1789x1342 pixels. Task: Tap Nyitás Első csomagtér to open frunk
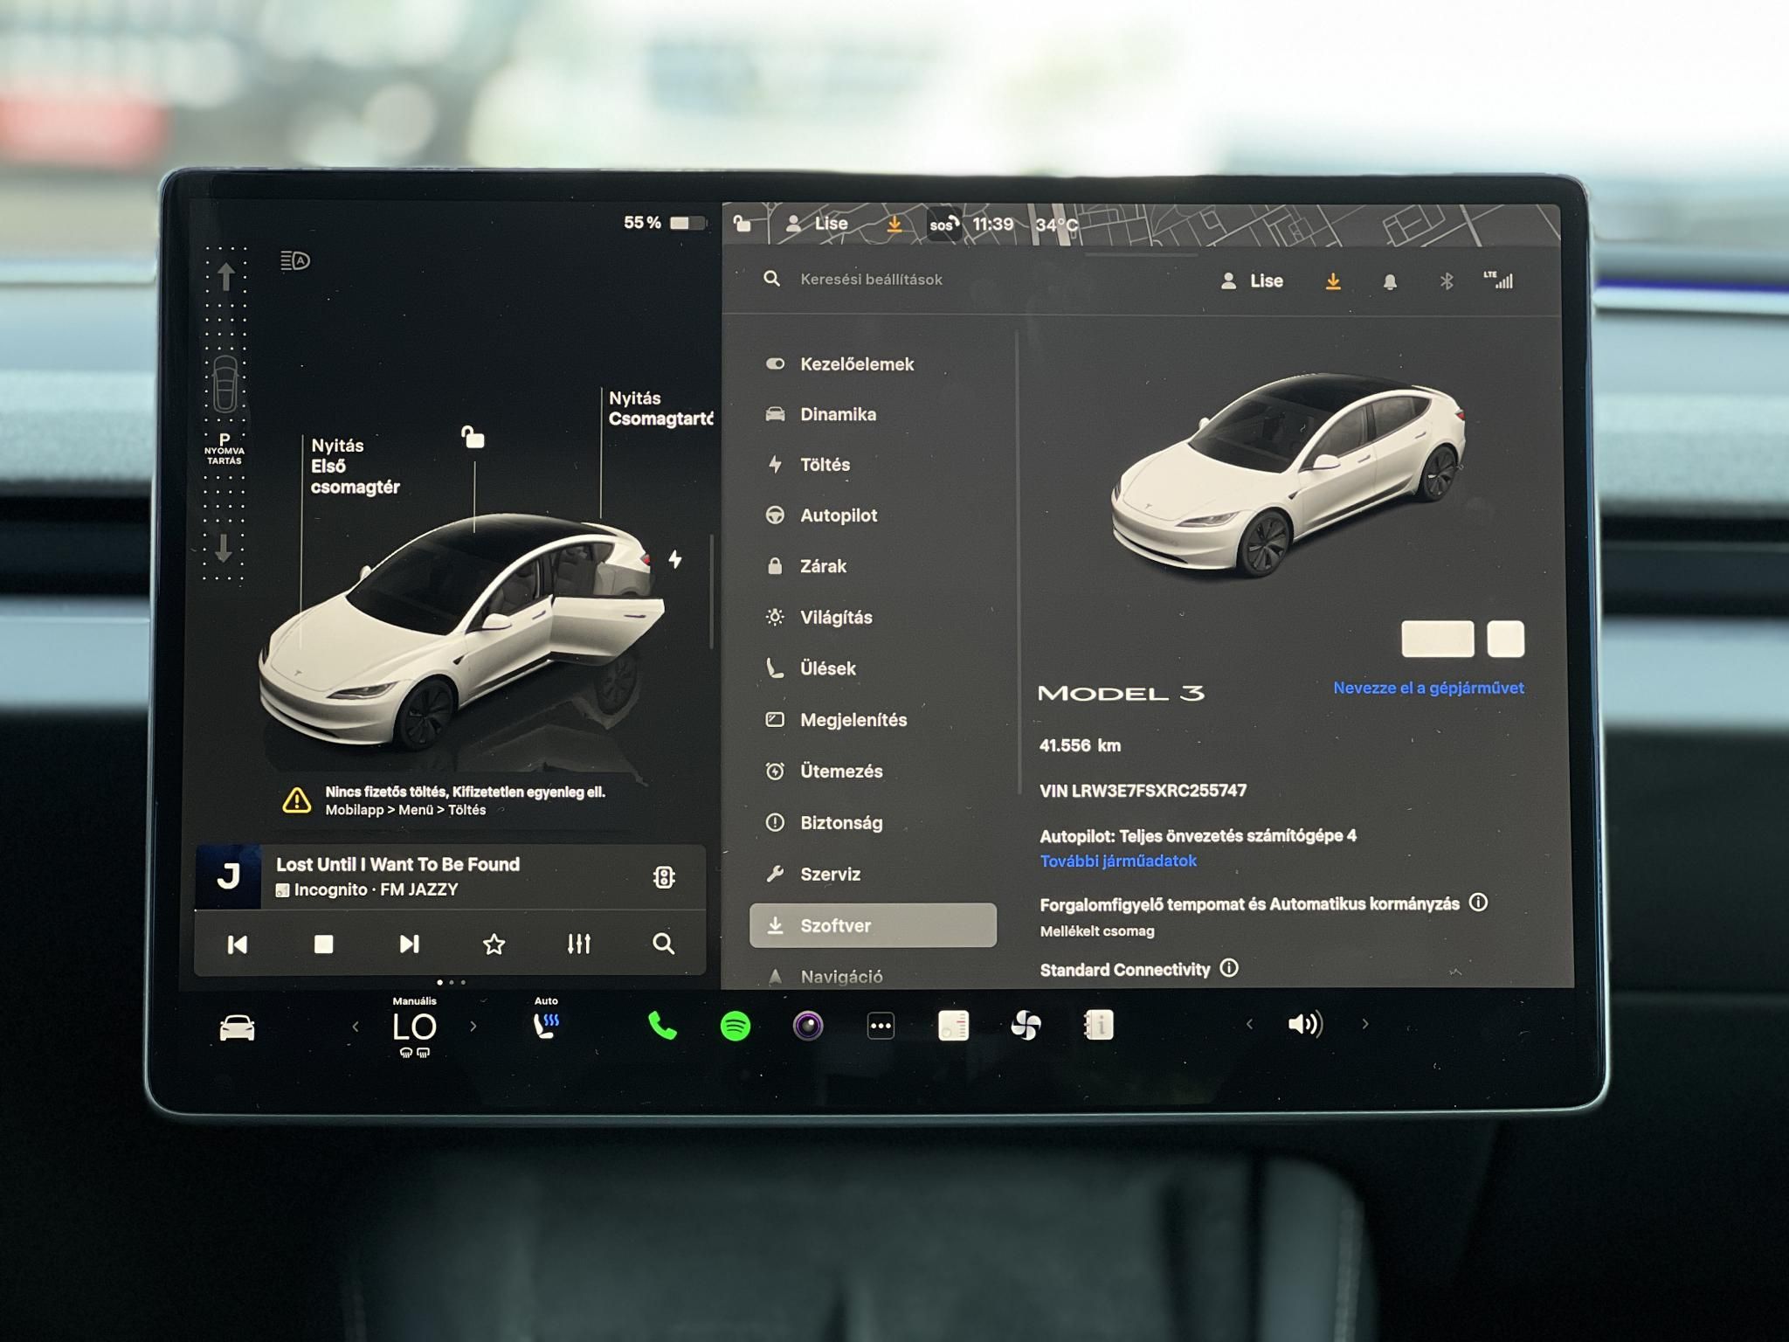click(355, 467)
